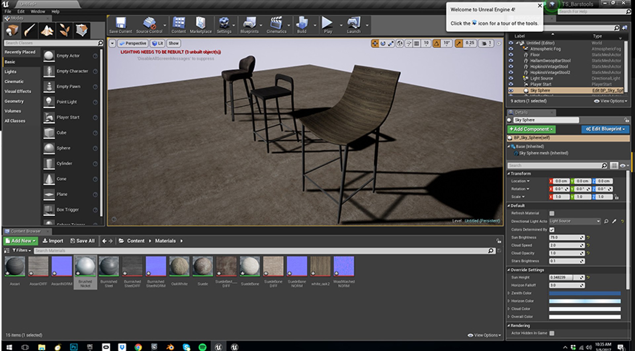Open Filters dropdown in Content Browser
This screenshot has width=635, height=351.
click(21, 251)
